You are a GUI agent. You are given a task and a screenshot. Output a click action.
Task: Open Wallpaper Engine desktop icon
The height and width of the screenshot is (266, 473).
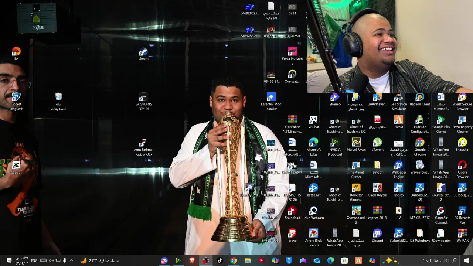pos(399,170)
